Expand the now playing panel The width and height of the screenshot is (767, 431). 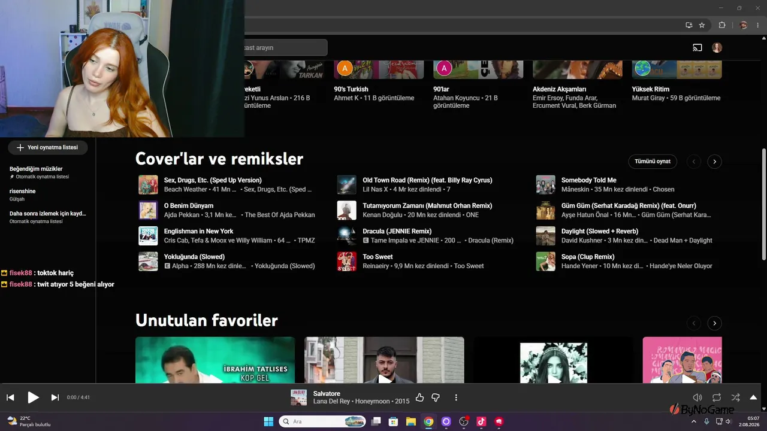[x=753, y=397]
